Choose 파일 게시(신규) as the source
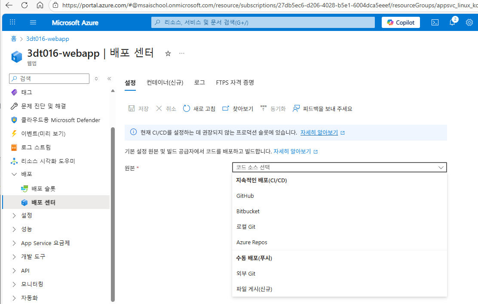The image size is (478, 304). tap(339, 289)
